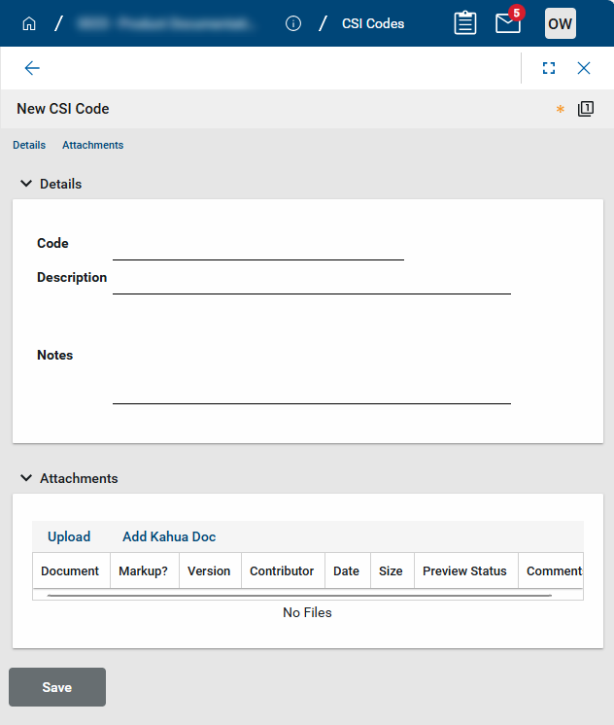Open the mail inbox with 5 notifications

508,23
